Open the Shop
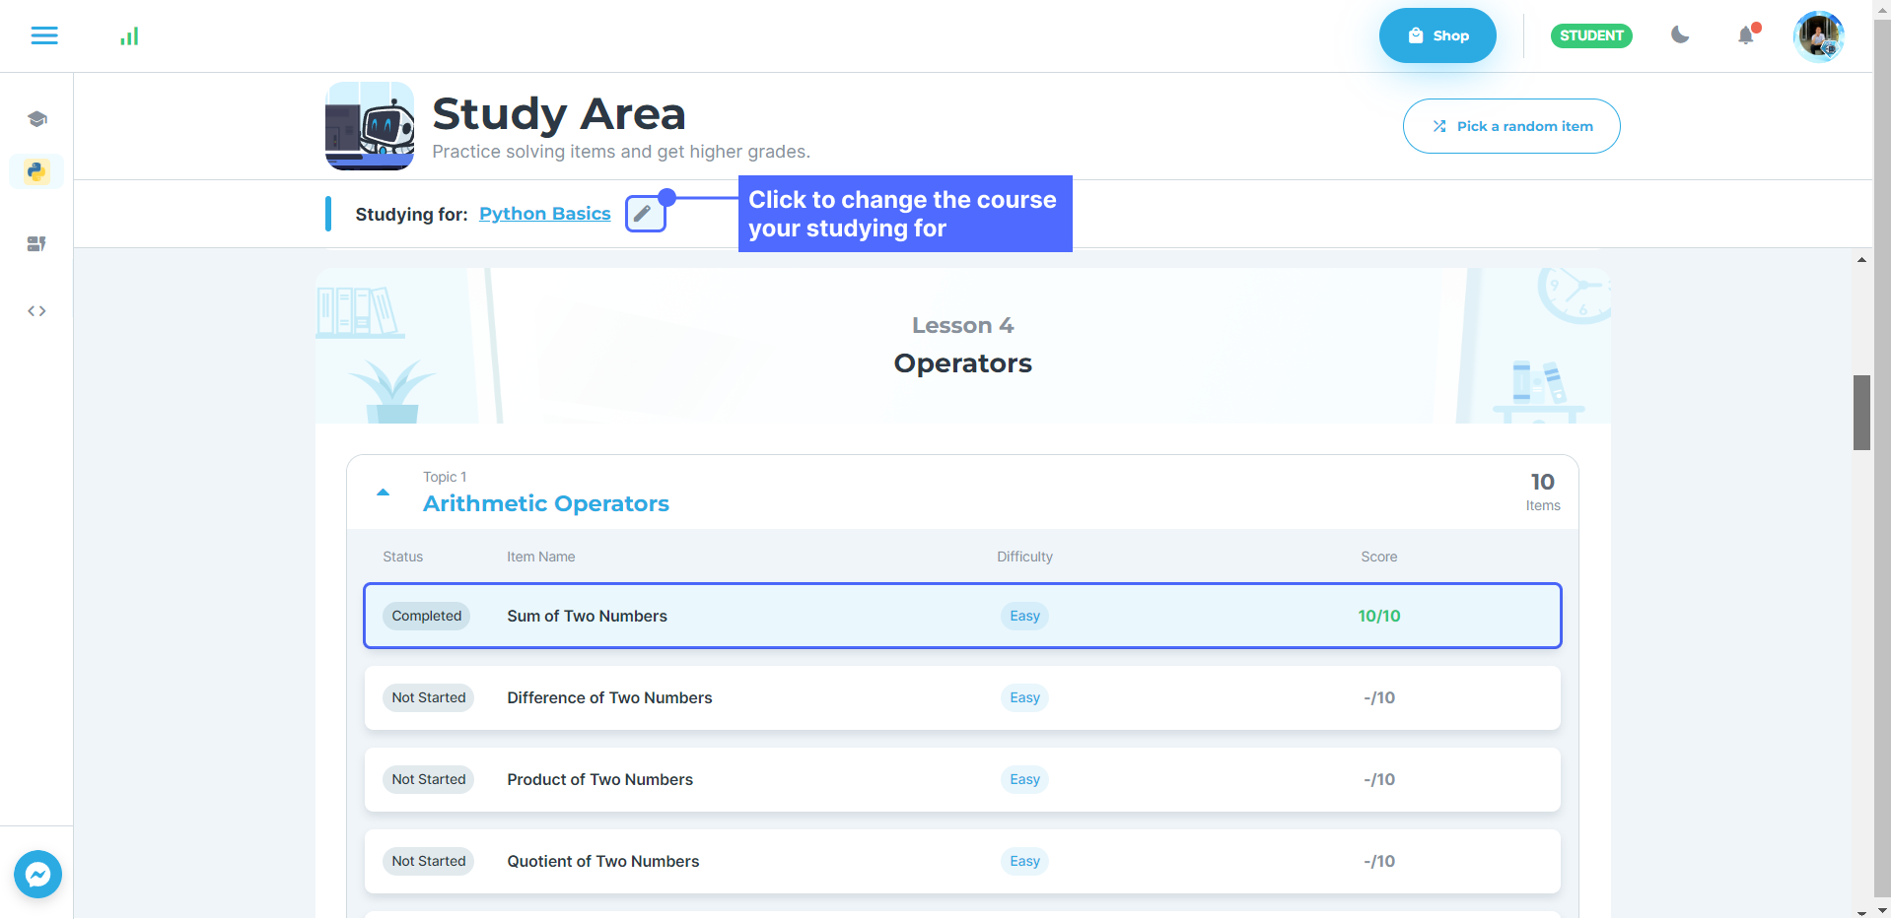This screenshot has width=1891, height=919. [1436, 35]
